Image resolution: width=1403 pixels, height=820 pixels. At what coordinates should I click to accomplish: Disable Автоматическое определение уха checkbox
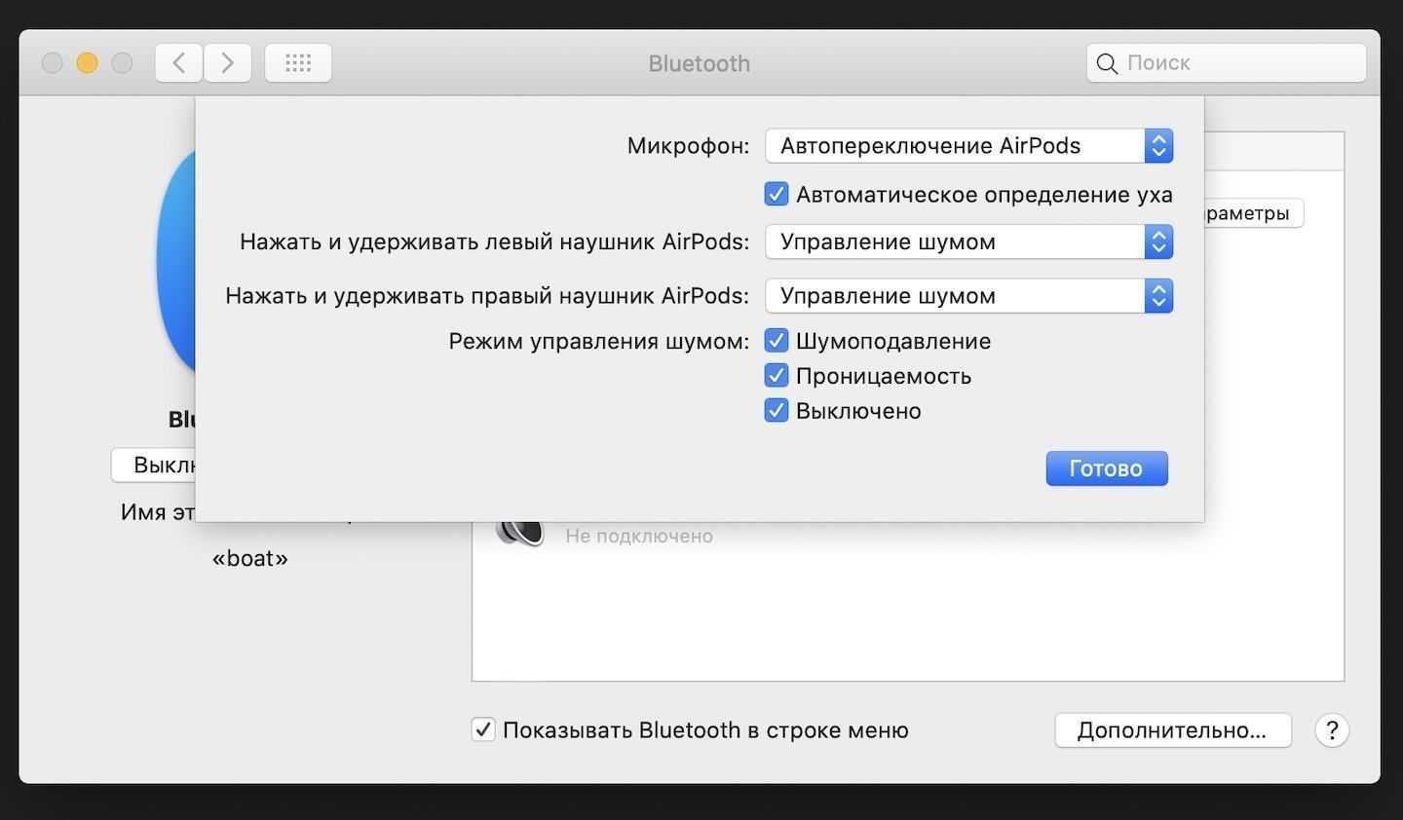click(777, 195)
